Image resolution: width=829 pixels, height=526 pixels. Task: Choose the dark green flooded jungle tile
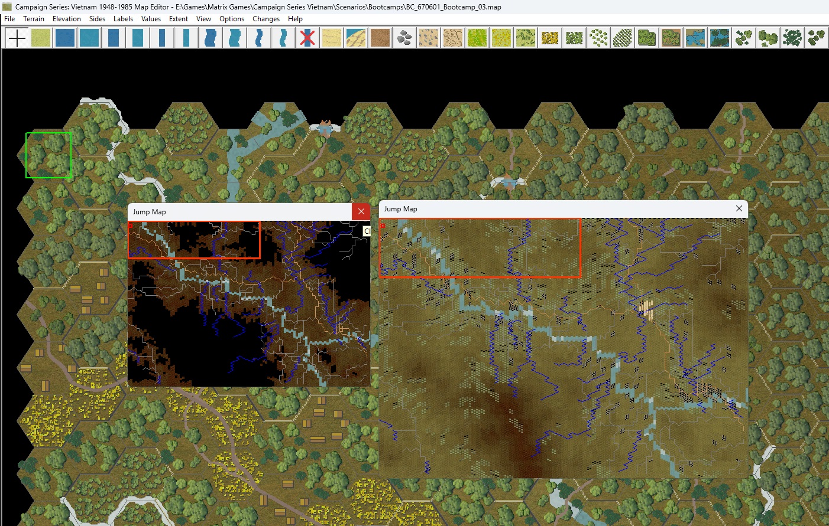pos(720,38)
